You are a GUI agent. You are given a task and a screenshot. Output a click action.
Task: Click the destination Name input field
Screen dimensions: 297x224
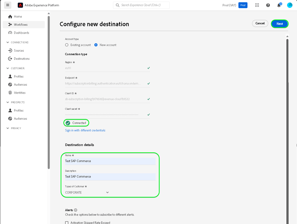click(110, 161)
